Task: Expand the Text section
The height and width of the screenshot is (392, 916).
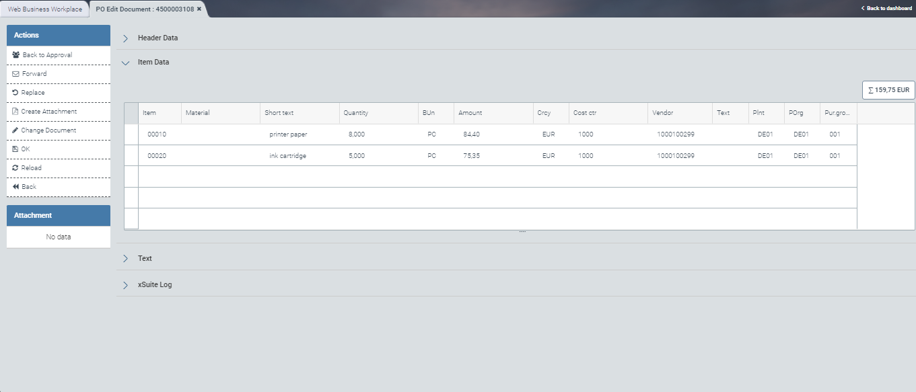Action: pos(126,259)
